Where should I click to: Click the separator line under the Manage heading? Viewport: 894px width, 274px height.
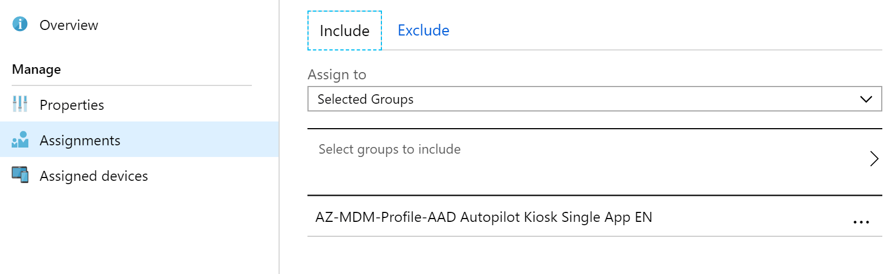132,85
